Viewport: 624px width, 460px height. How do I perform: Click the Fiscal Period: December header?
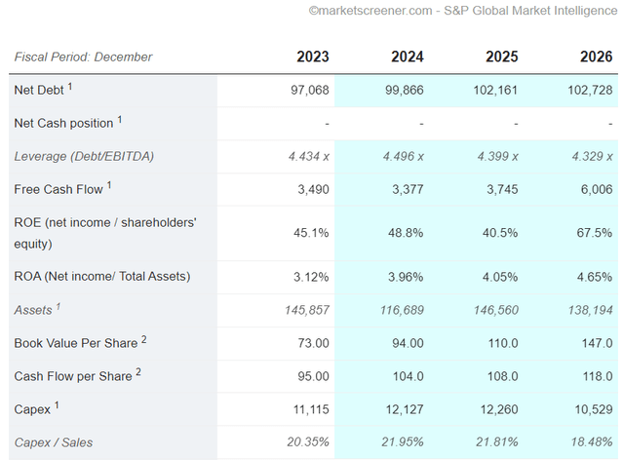coord(83,57)
